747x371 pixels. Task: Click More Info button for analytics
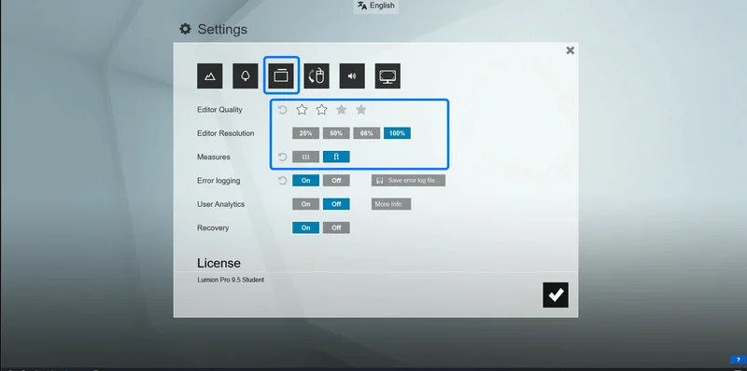(x=391, y=204)
